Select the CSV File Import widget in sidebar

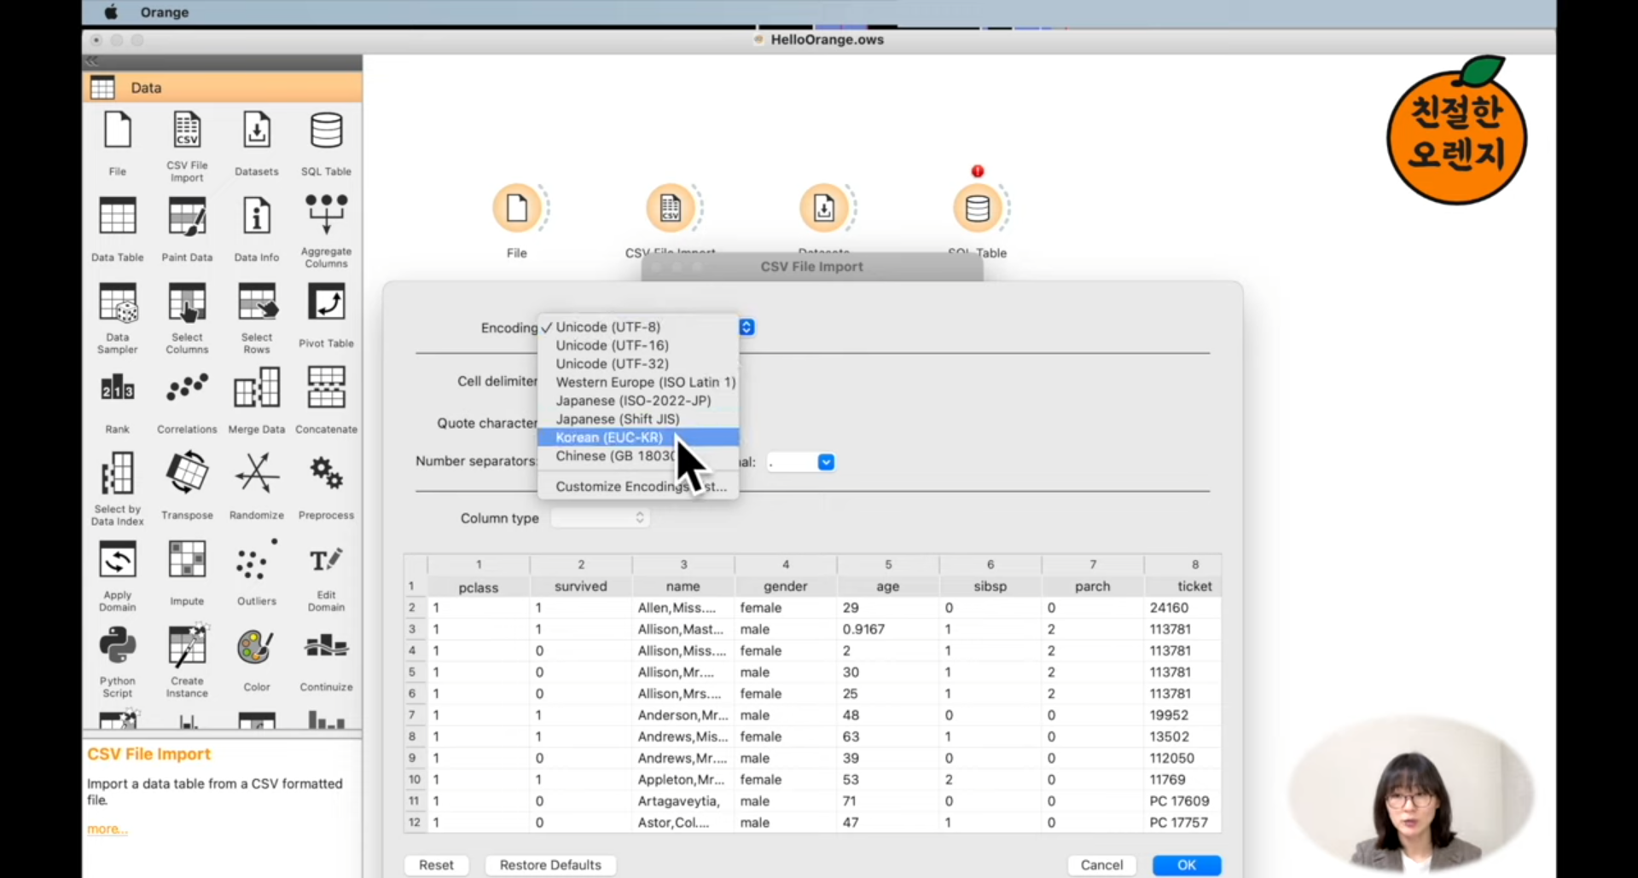pyautogui.click(x=187, y=146)
